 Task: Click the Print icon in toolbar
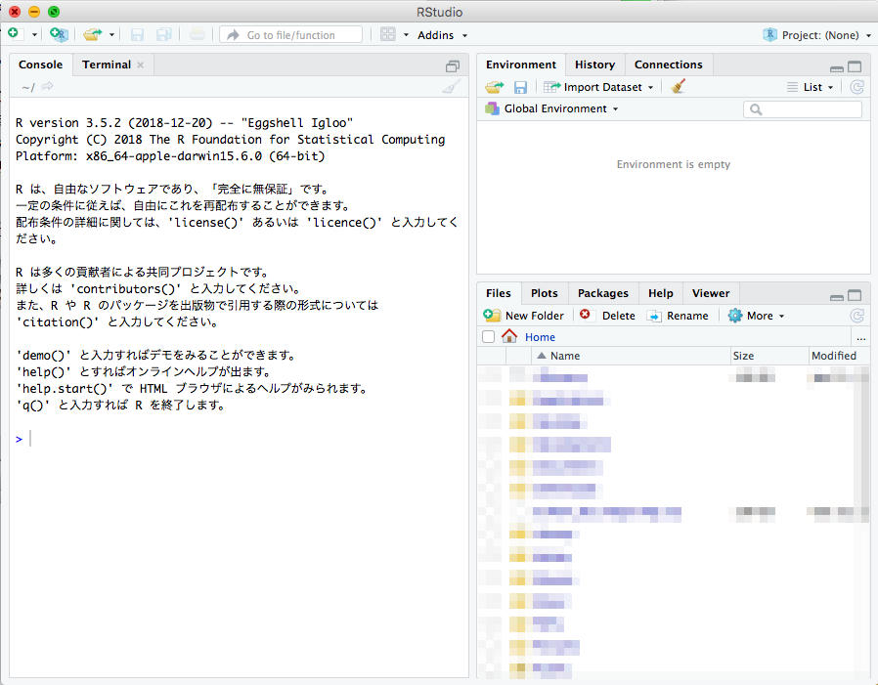coord(198,35)
